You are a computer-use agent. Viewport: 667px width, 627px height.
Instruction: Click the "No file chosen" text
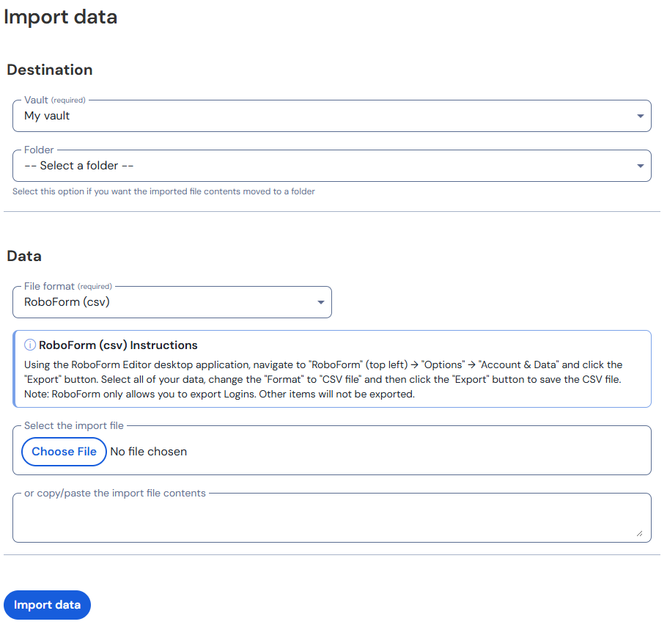[149, 452]
